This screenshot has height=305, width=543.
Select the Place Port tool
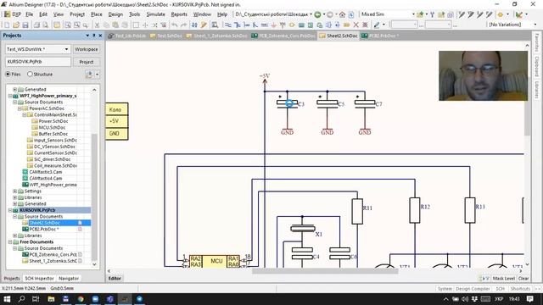pyautogui.click(x=346, y=25)
